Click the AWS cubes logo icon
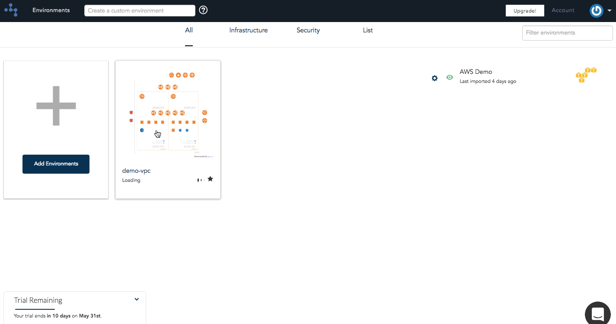 pos(586,75)
